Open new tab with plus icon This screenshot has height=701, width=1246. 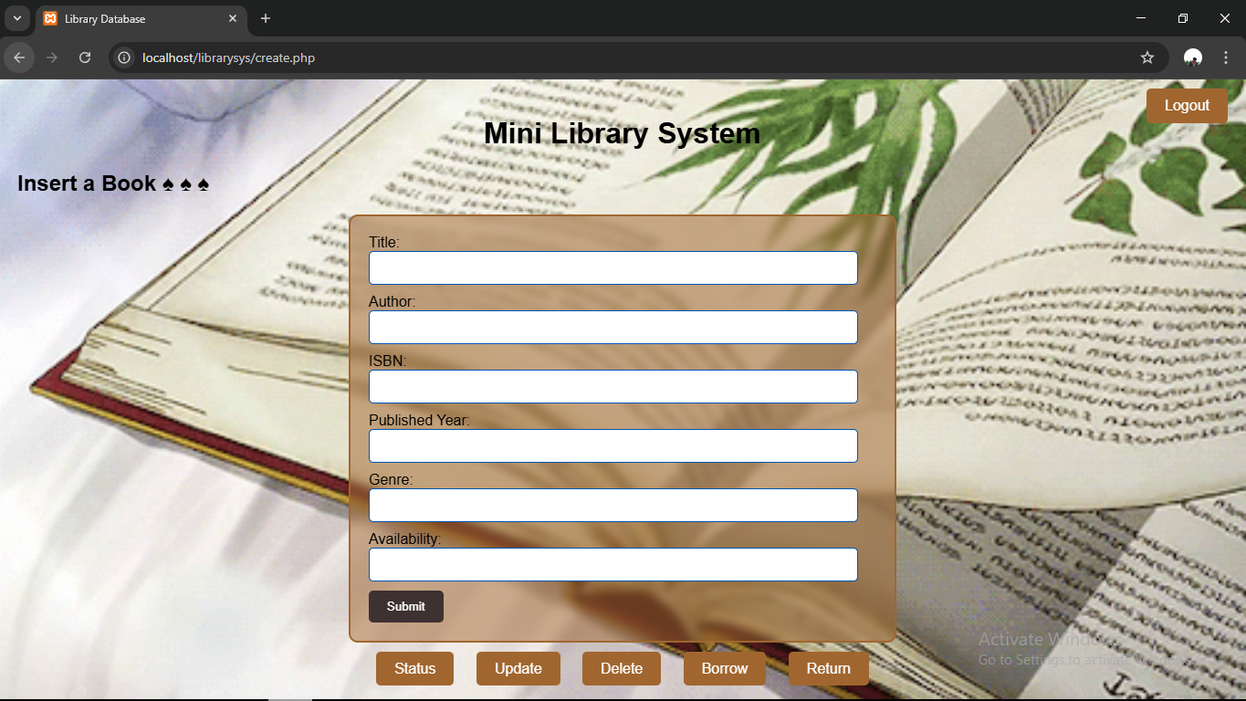point(266,18)
